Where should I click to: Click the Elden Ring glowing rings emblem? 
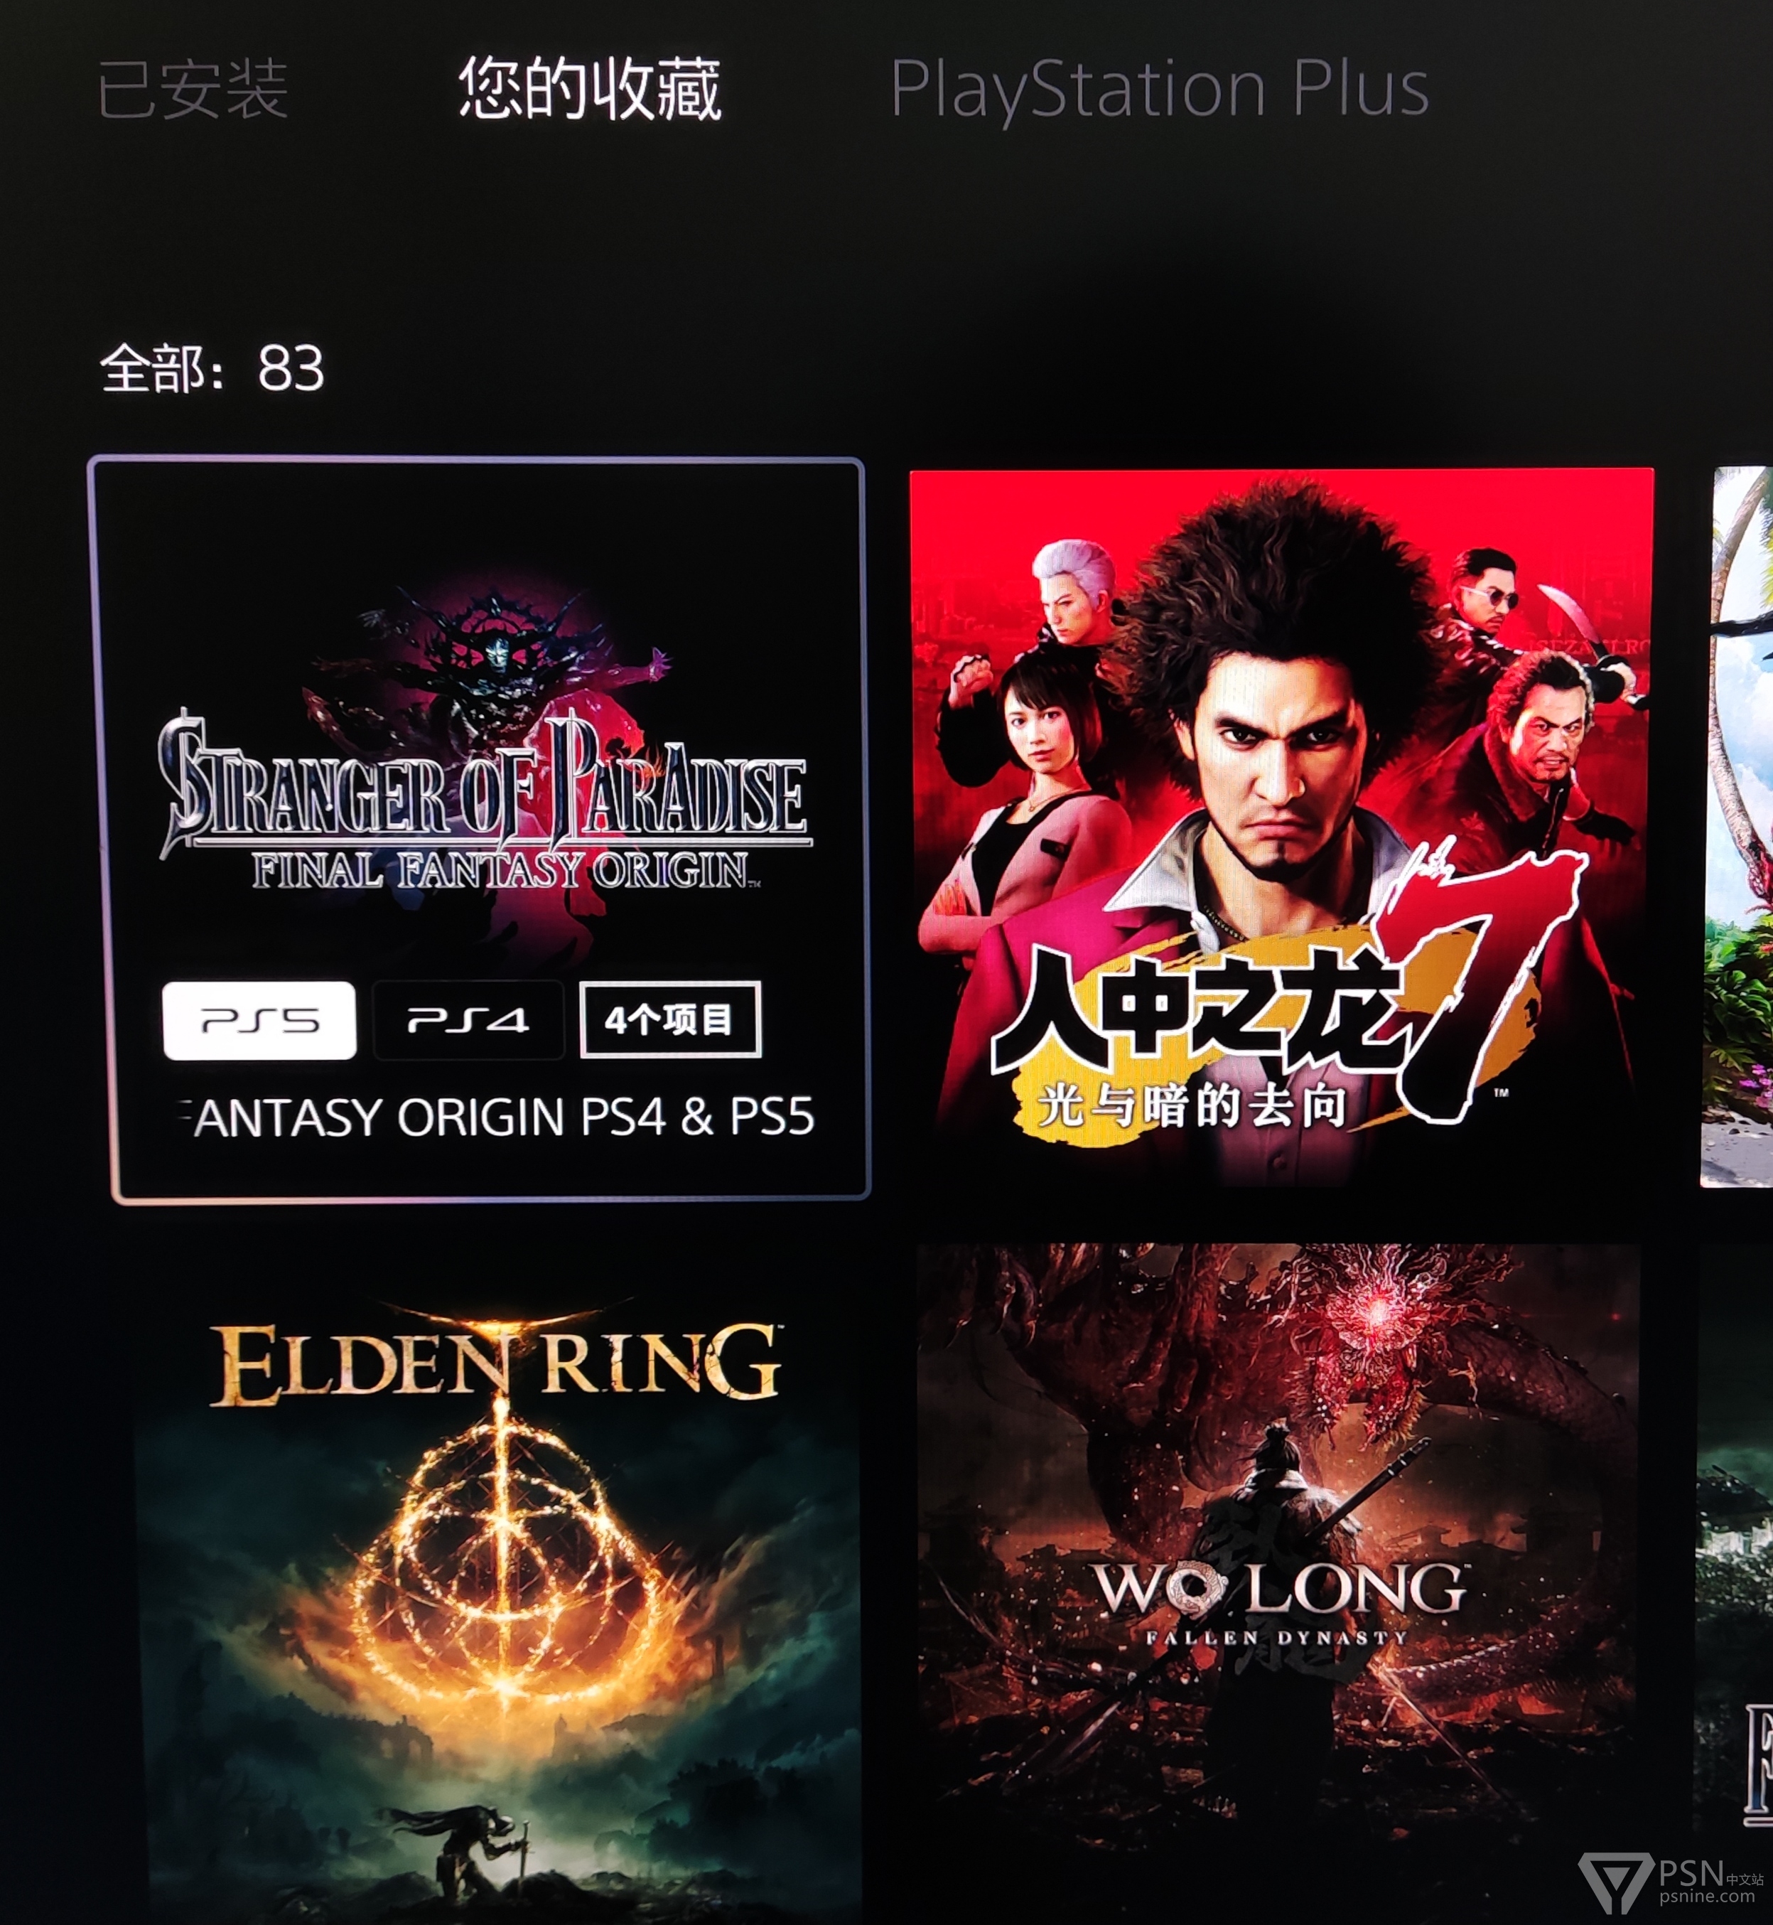501,1583
